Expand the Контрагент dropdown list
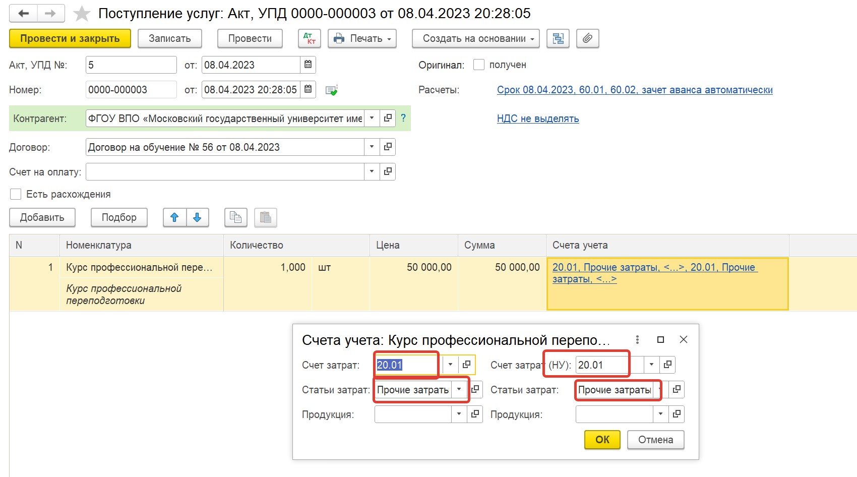This screenshot has height=477, width=857. point(372,118)
